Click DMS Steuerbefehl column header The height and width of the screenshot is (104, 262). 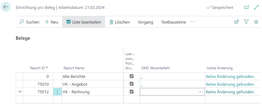[155, 68]
